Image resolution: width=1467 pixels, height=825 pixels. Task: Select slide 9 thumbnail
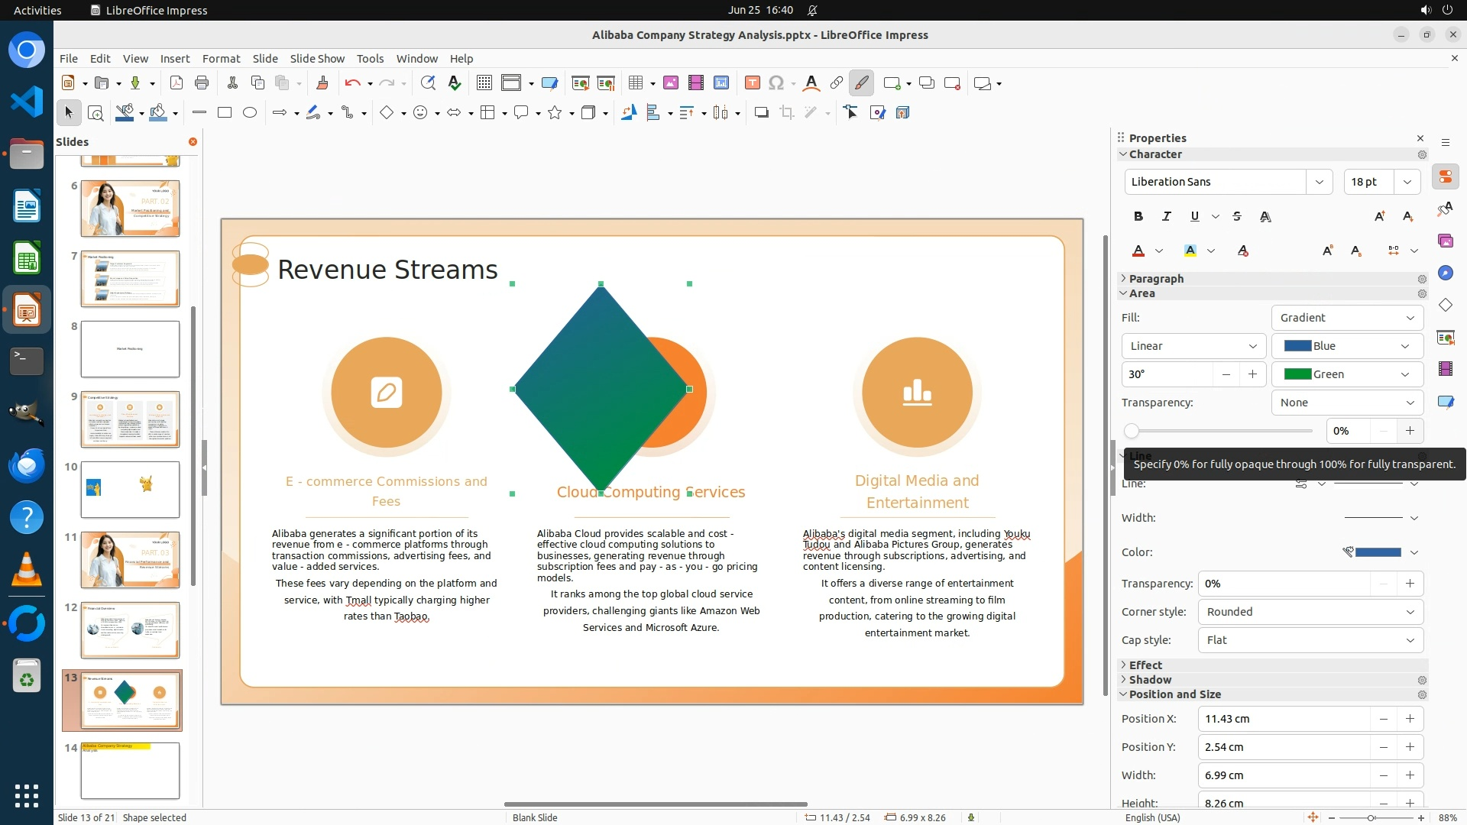pyautogui.click(x=130, y=419)
